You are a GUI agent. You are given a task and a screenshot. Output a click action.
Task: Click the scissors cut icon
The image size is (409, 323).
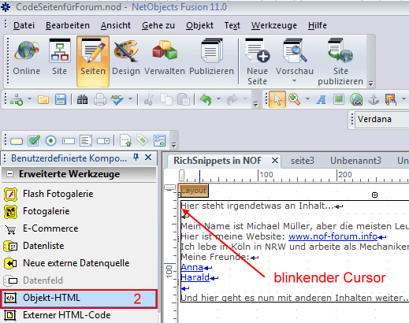[149, 100]
